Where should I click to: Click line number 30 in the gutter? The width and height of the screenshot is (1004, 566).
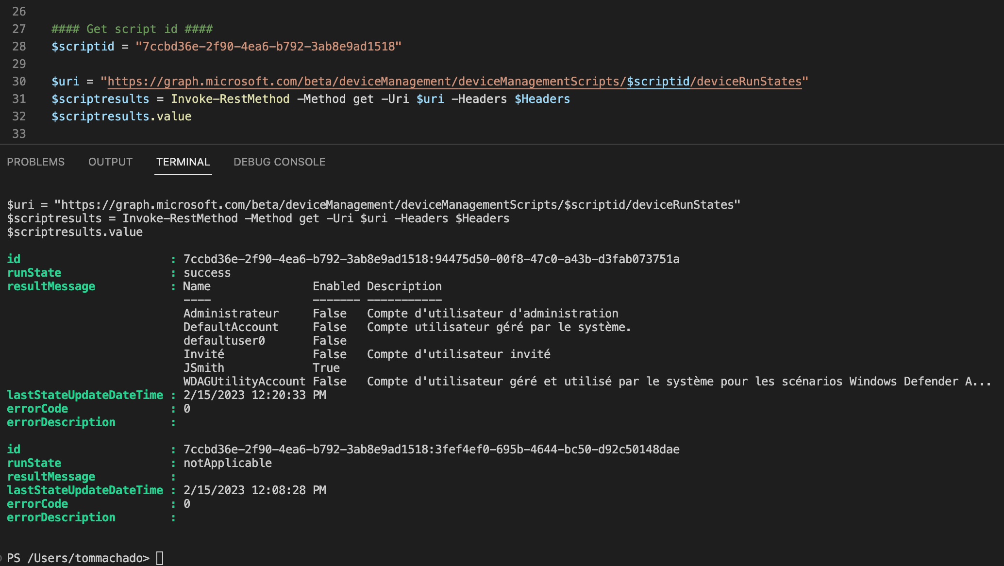coord(19,82)
